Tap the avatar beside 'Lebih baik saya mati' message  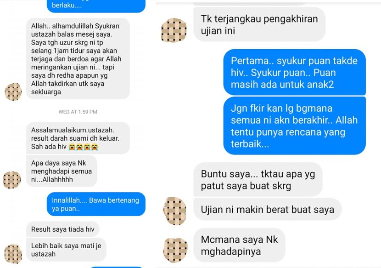[13, 254]
